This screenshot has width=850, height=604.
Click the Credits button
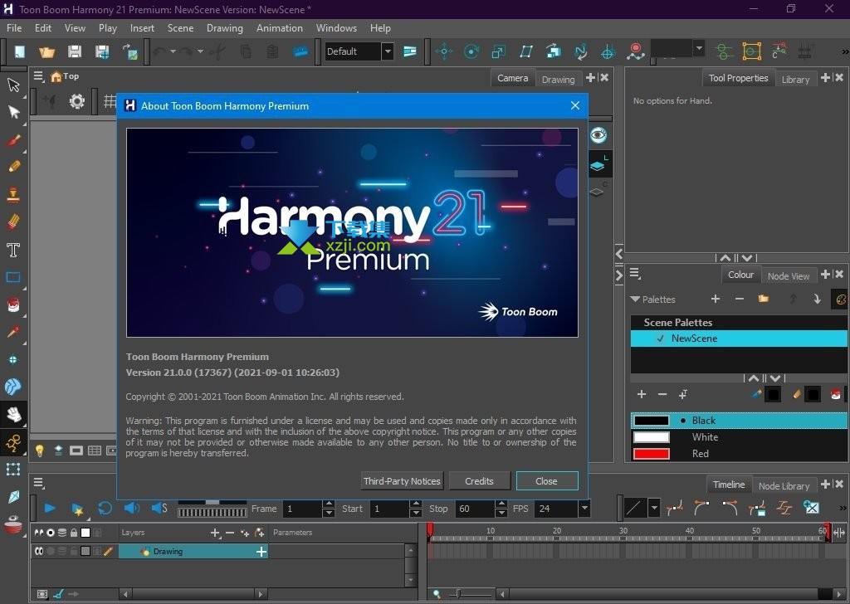(479, 481)
